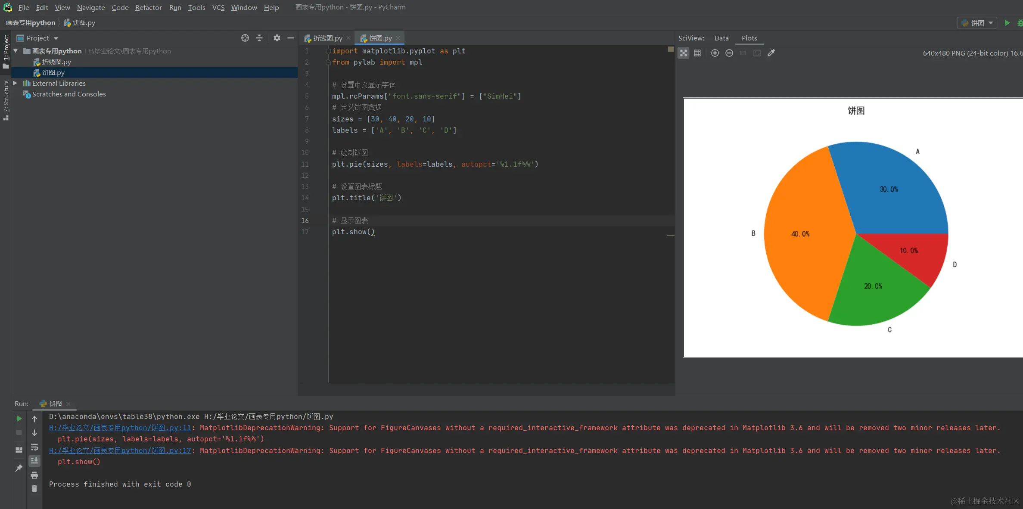Click the locate-file crosshair icon in Project panel

[245, 38]
